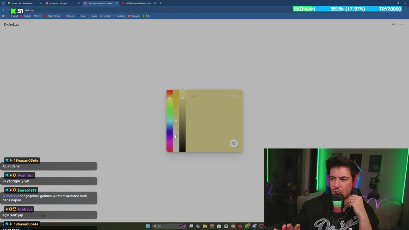Open Kaggle bookmark

tap(93, 16)
